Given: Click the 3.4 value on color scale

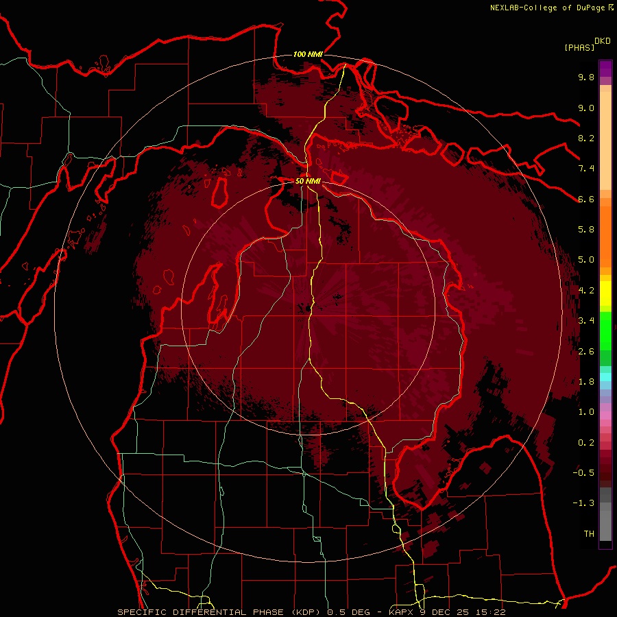Looking at the screenshot, I should tap(586, 321).
